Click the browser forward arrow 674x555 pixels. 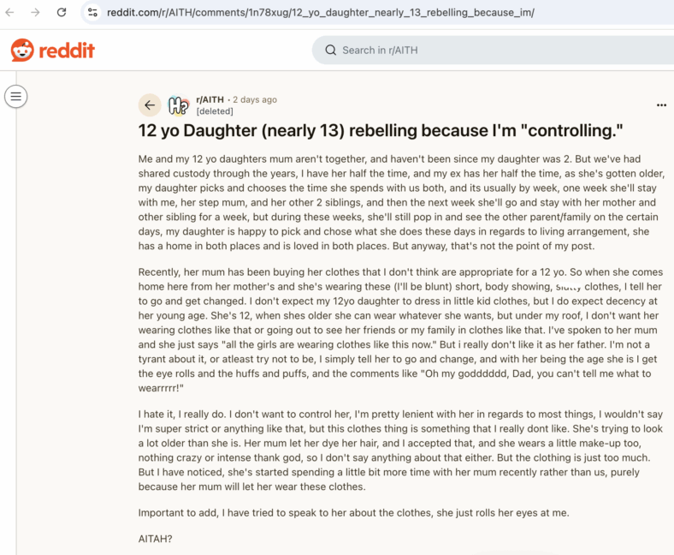click(x=35, y=13)
